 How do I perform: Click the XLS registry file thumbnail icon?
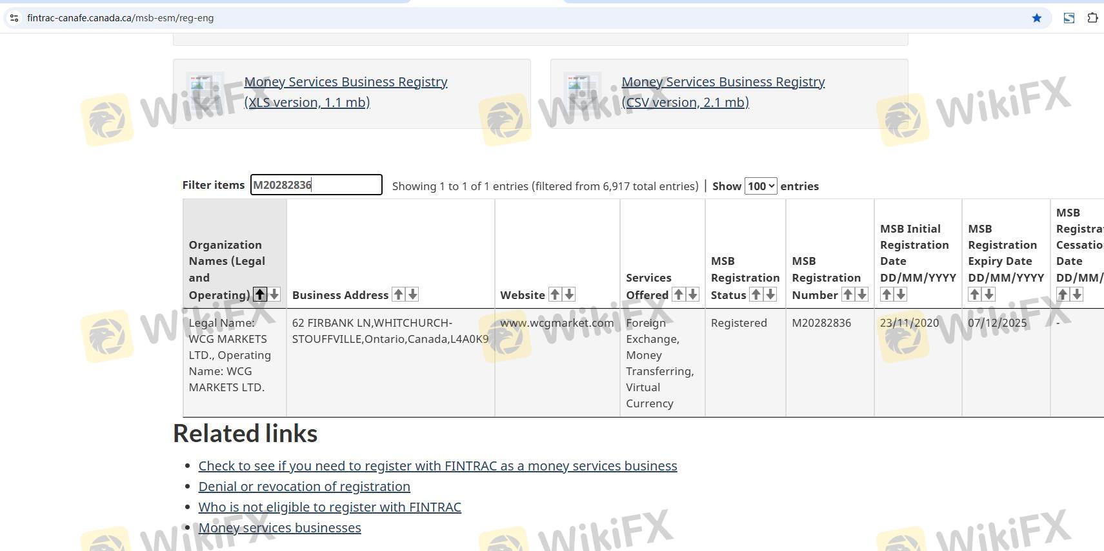pyautogui.click(x=205, y=92)
